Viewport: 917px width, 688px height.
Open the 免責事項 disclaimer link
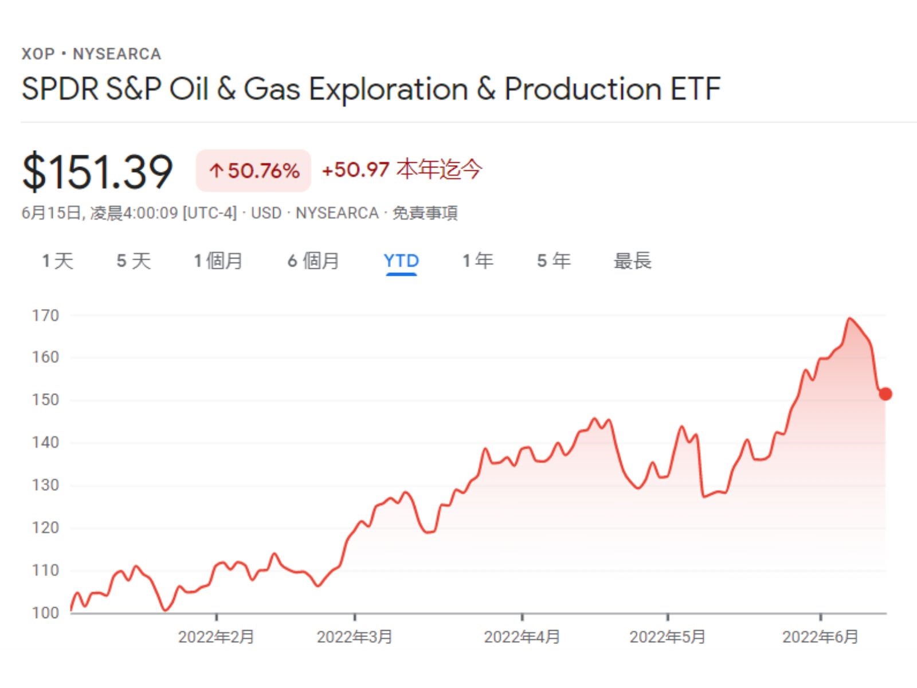click(425, 213)
